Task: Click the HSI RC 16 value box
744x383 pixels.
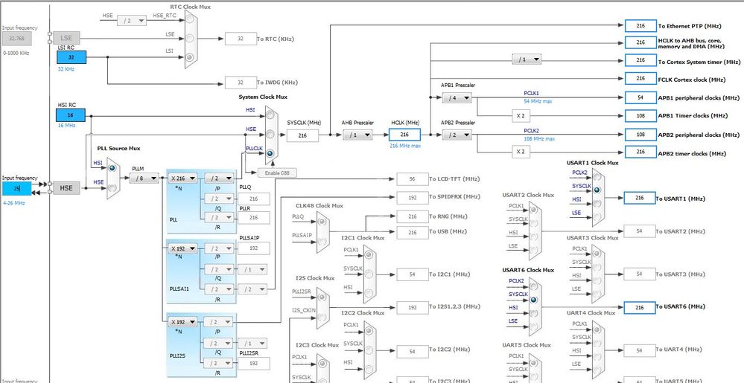Action: coord(71,115)
